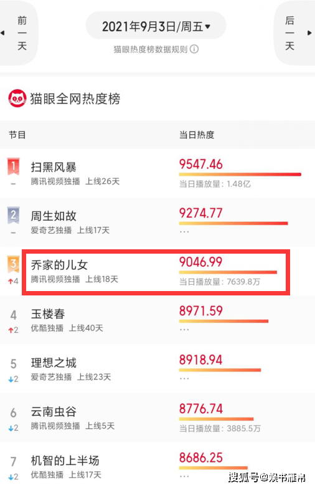Open the 周生如故 show entry
Image resolution: width=315 pixels, height=488 pixels.
pyautogui.click(x=54, y=216)
